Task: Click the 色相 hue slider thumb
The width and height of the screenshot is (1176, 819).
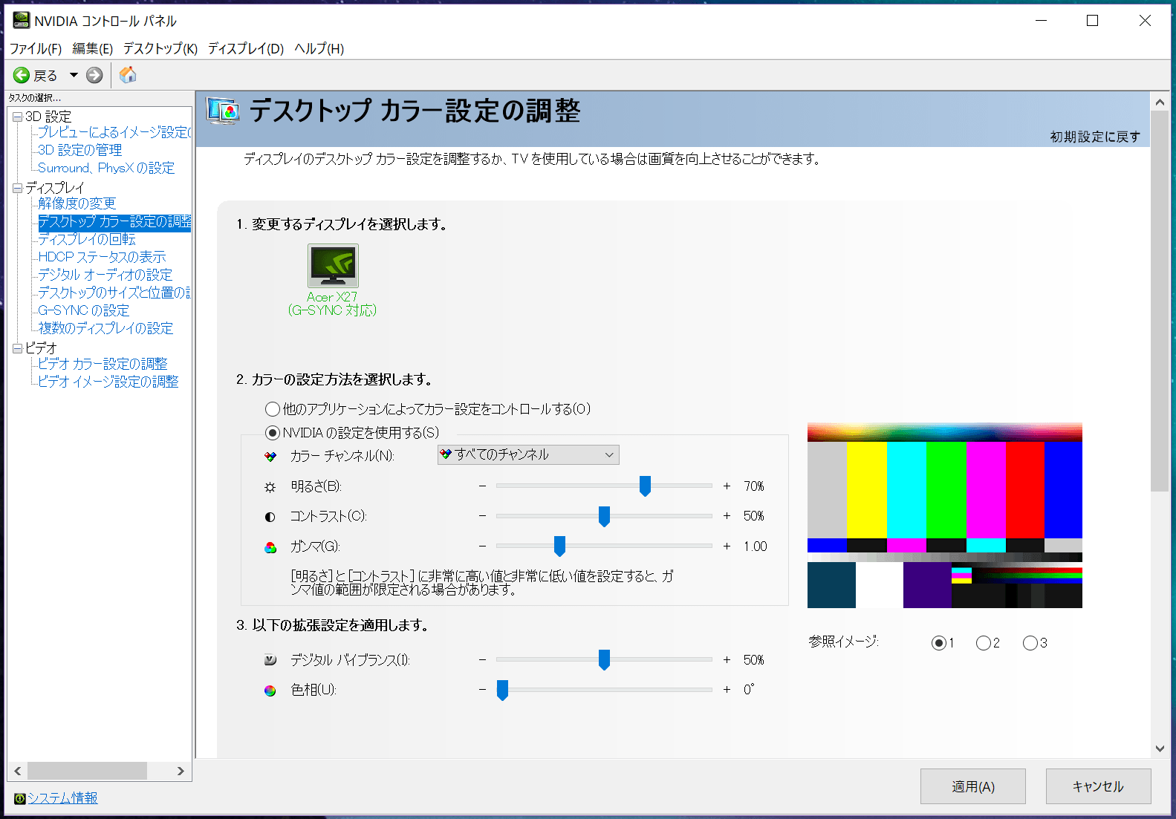Action: click(502, 690)
